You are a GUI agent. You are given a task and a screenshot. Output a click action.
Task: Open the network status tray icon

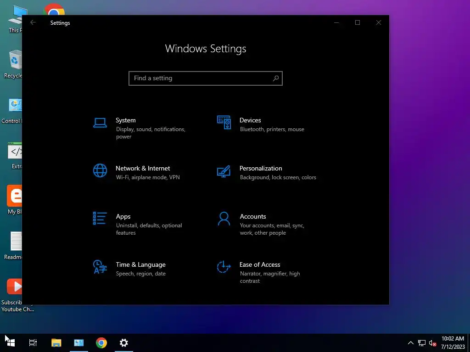(422, 343)
